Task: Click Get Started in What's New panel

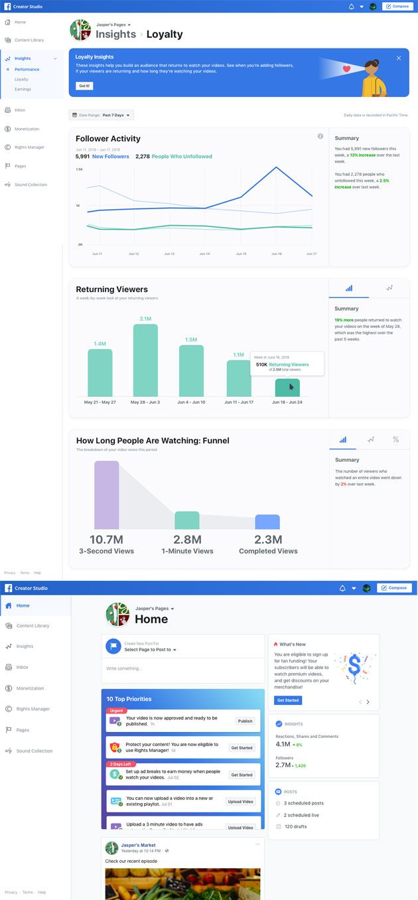Action: click(287, 700)
